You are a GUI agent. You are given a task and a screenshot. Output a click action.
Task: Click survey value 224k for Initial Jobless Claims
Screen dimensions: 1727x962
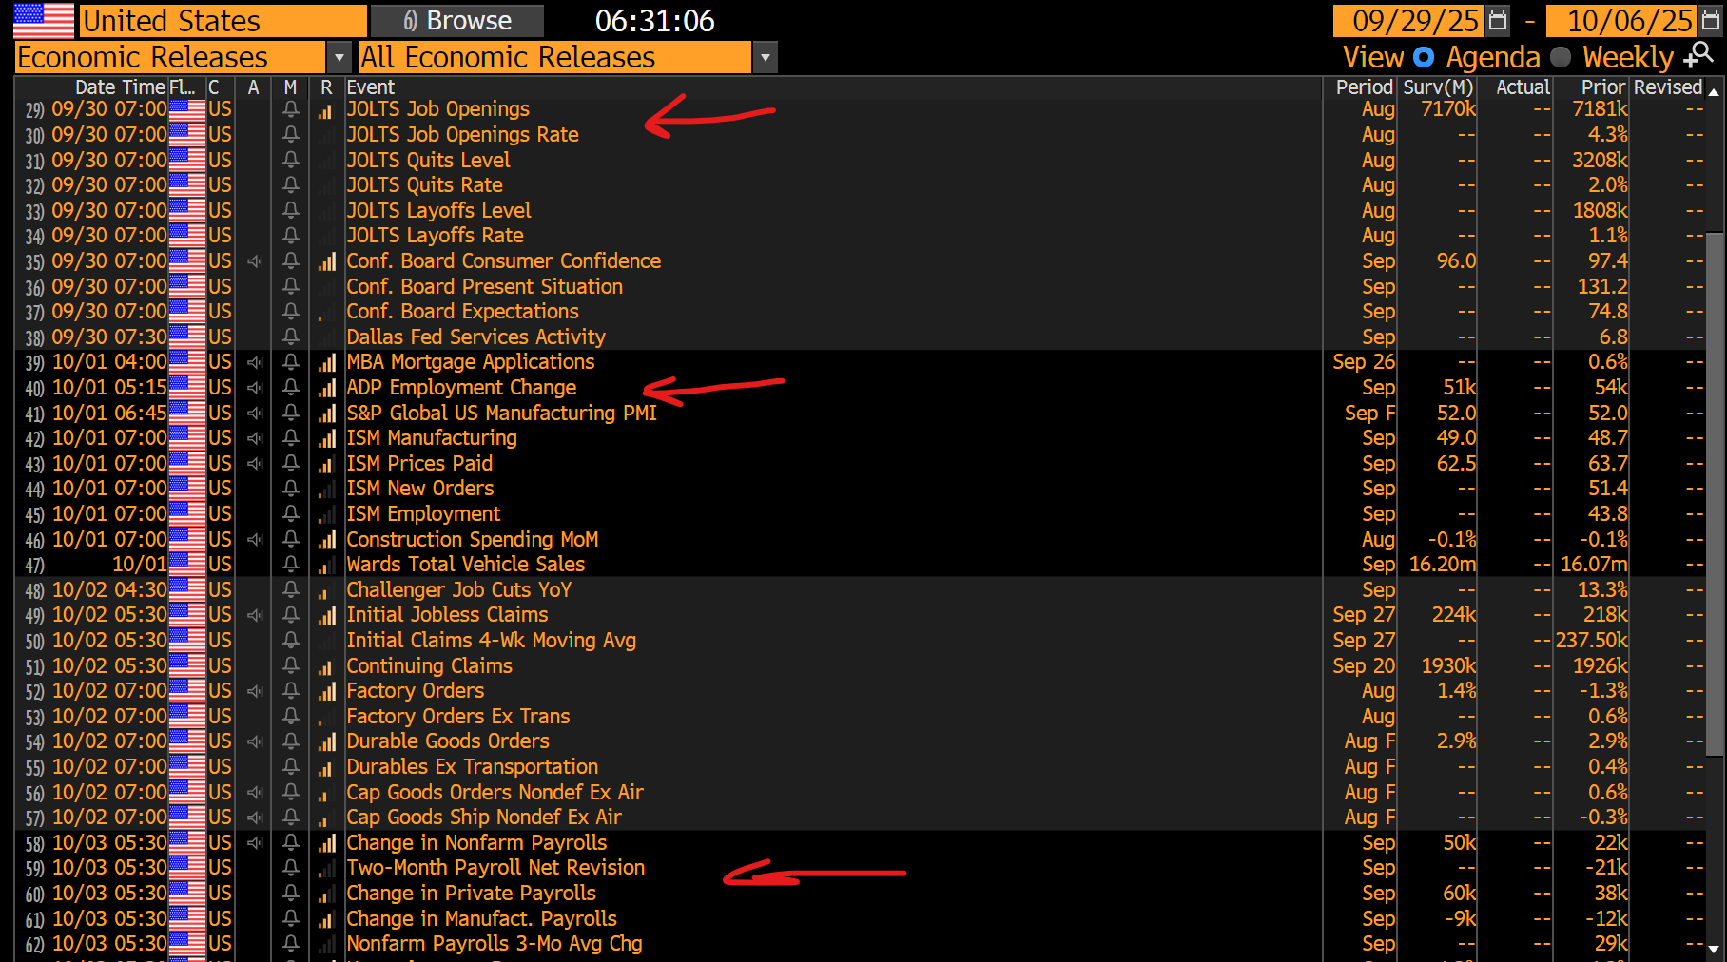(1454, 615)
